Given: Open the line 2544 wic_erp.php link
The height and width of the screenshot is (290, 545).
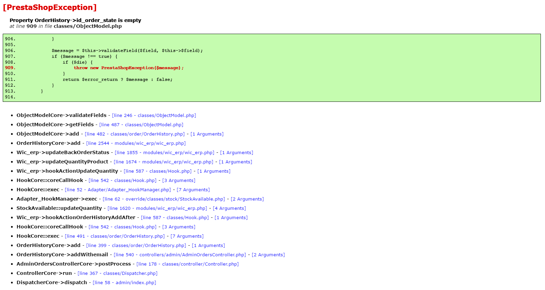Looking at the screenshot, I should tap(136, 143).
